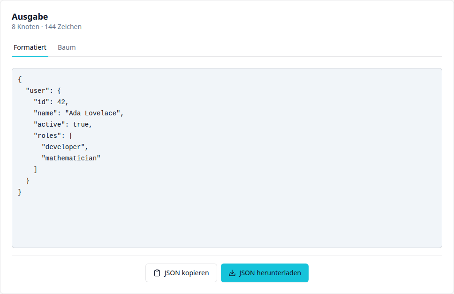Click the line "active": true,
The image size is (454, 294).
(x=63, y=125)
